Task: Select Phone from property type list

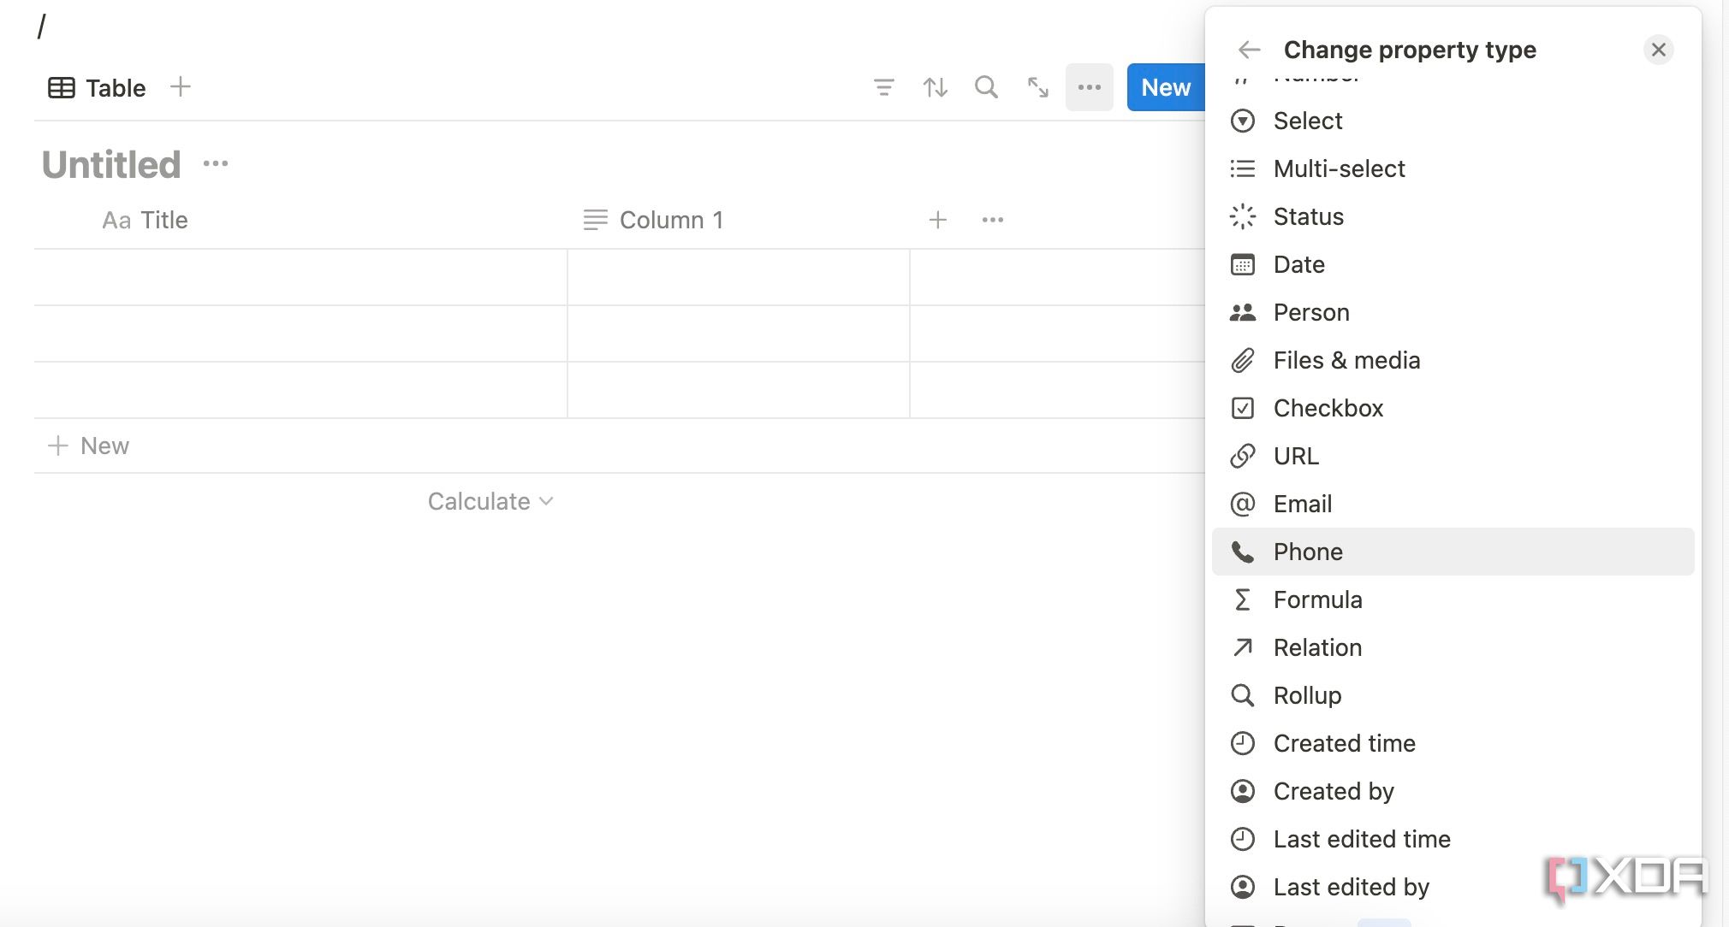Action: [x=1310, y=551]
